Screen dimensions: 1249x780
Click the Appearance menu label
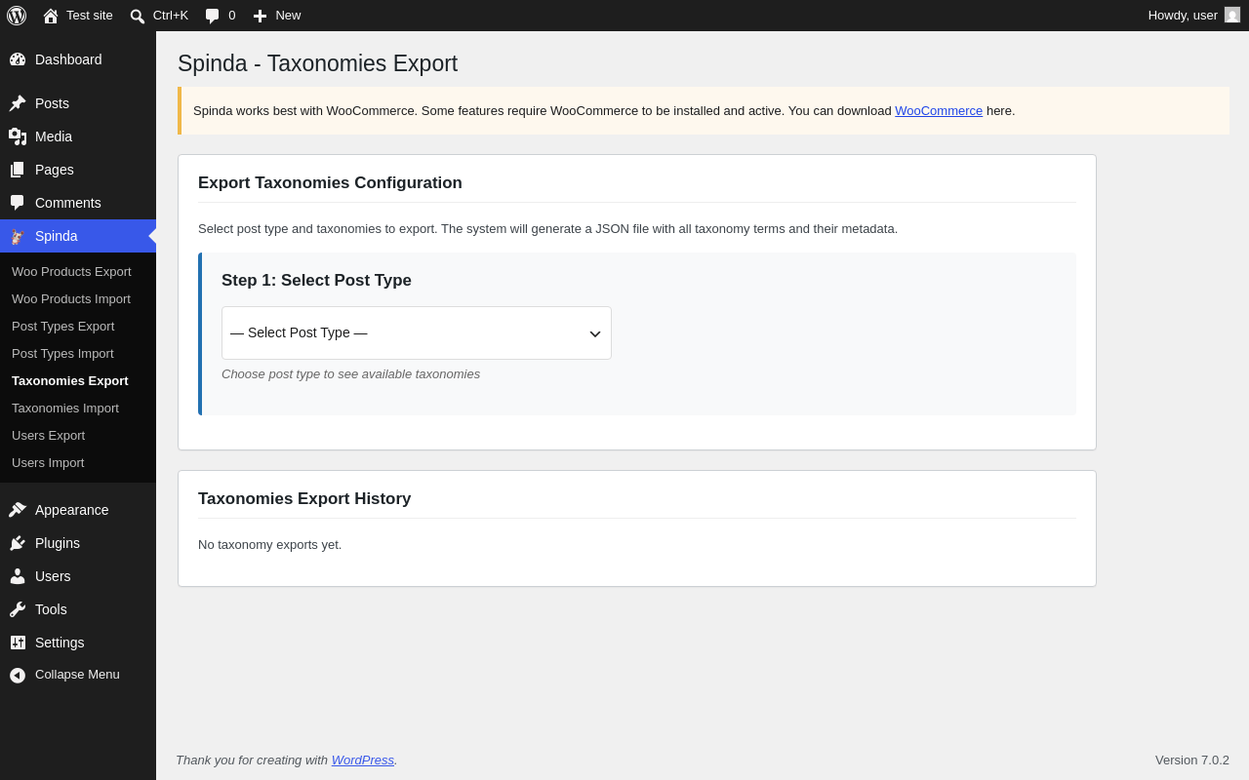tap(72, 510)
